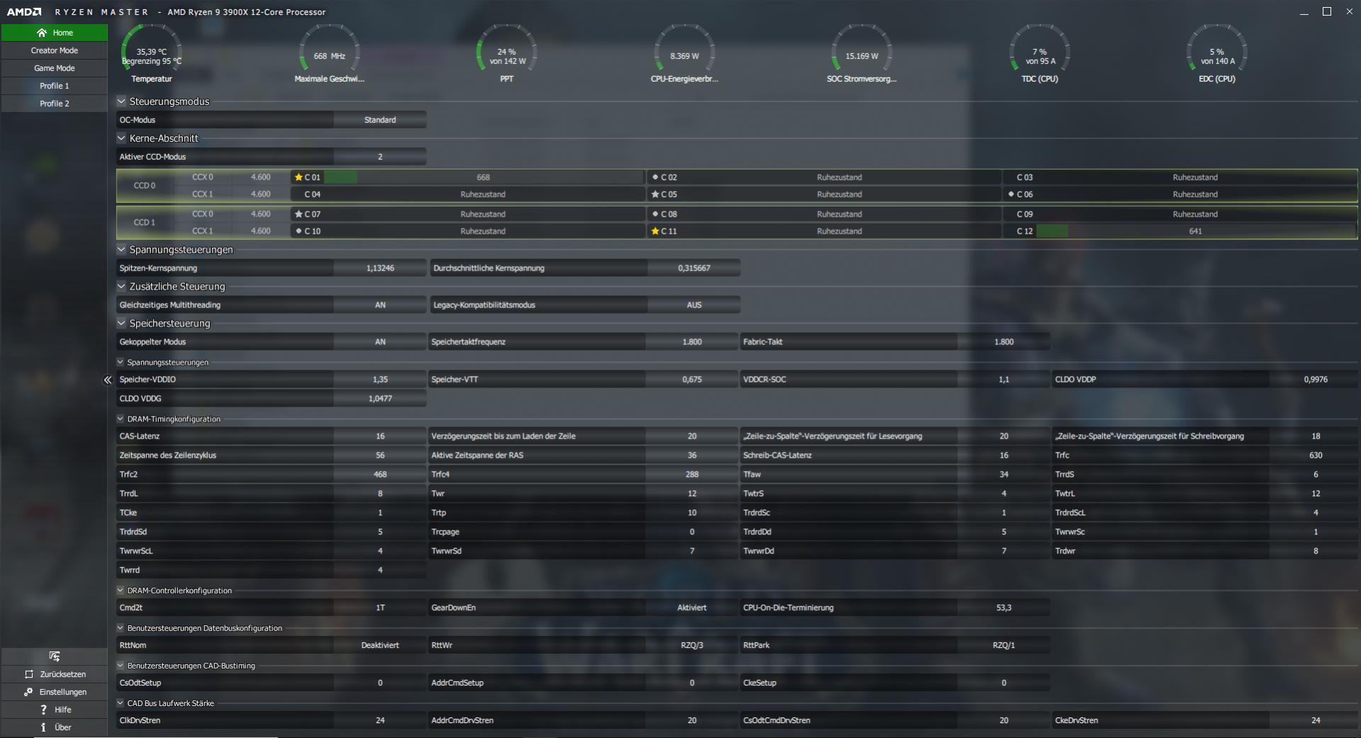The height and width of the screenshot is (738, 1361).
Task: Collapse the DRAM-Controllerkonfiguration section
Action: (121, 590)
